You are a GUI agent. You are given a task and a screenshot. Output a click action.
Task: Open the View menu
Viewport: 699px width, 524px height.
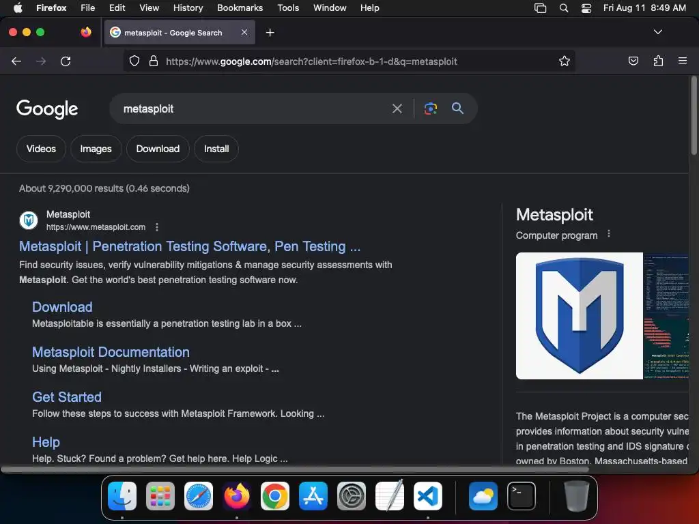point(149,8)
